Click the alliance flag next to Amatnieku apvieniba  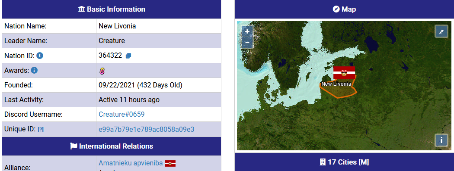(170, 164)
